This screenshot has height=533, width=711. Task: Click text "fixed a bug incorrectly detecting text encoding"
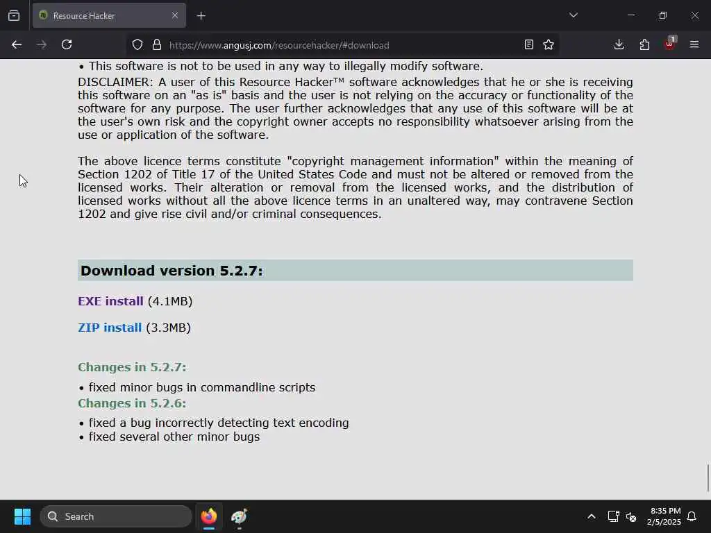pos(219,423)
